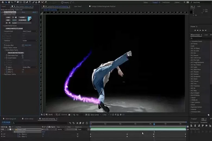This screenshot has width=212, height=141.
Task: Select the Selection arrow tool
Action: pos(6,2)
